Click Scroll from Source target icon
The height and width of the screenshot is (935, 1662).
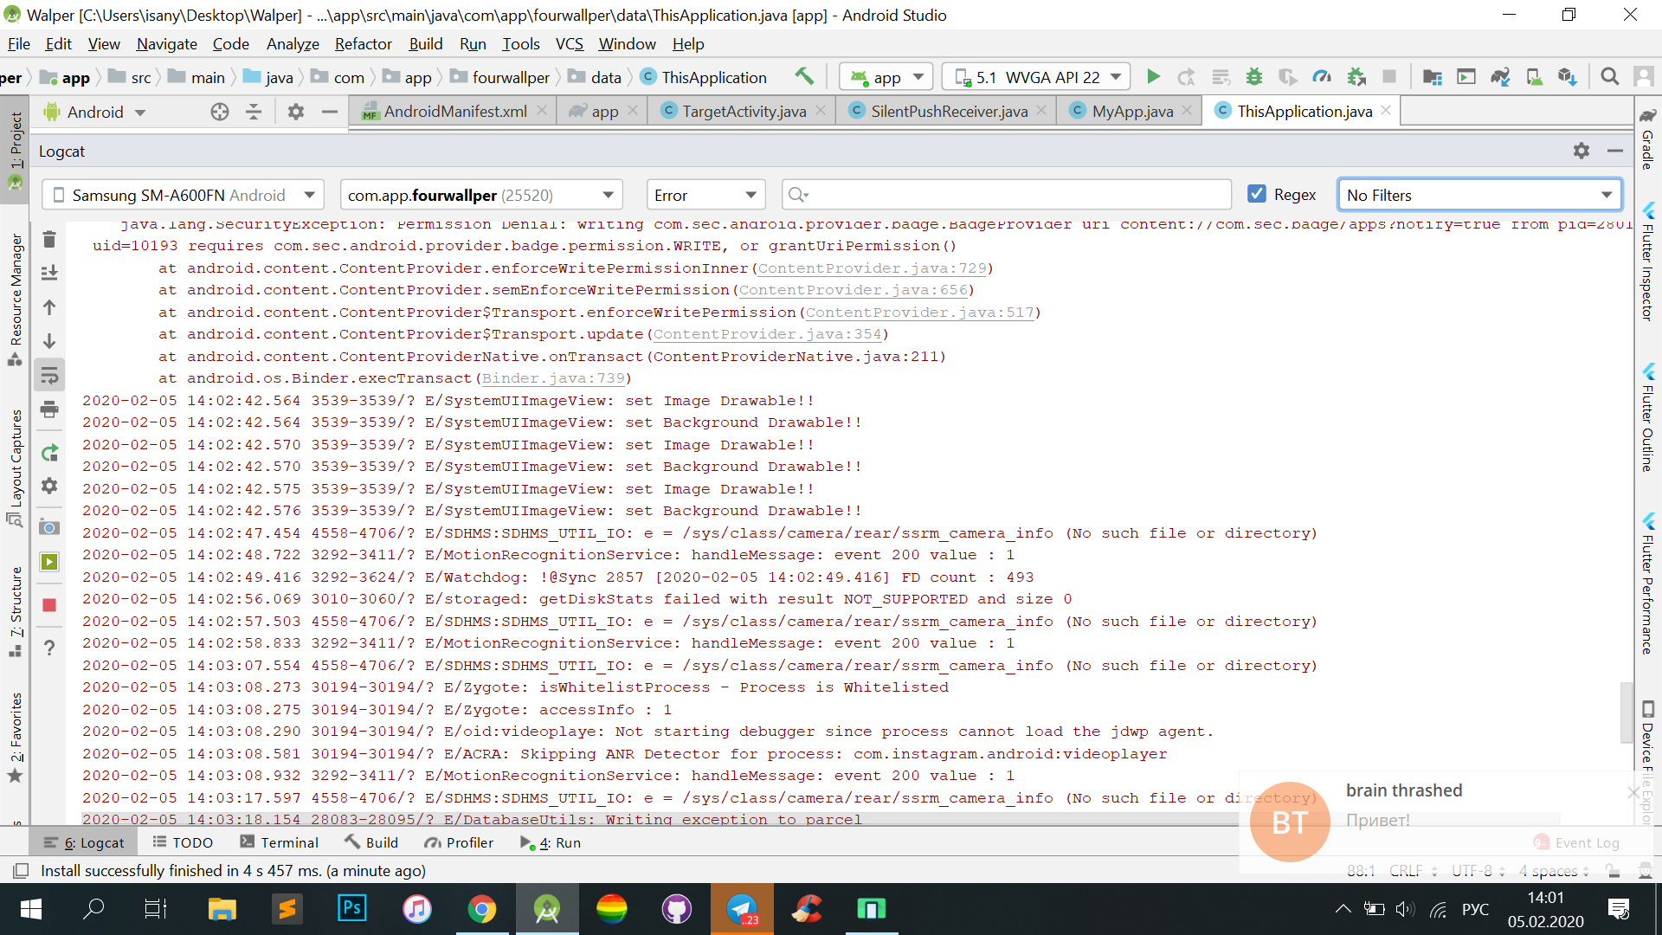pos(220,112)
